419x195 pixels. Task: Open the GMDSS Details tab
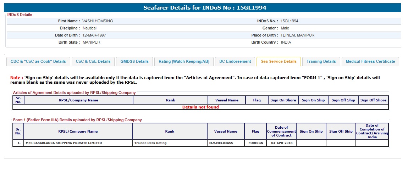pos(134,61)
